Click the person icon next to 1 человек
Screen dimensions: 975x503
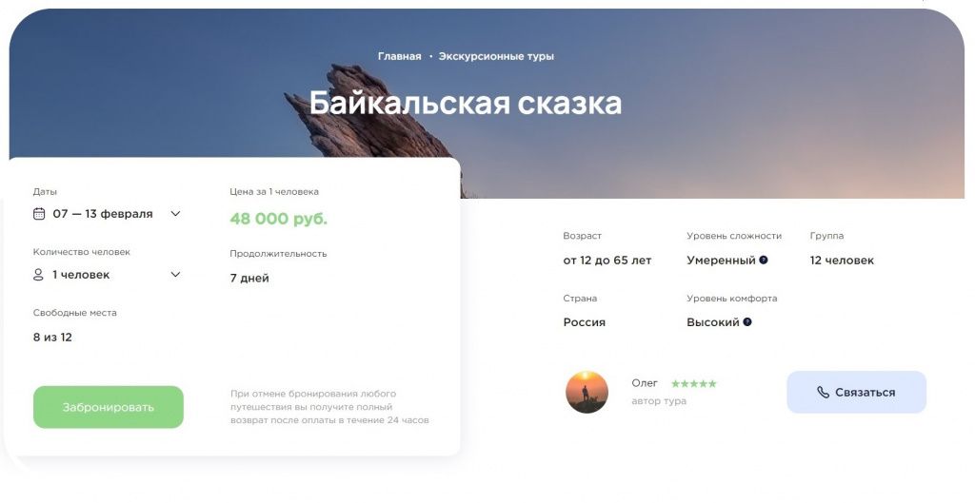[38, 275]
